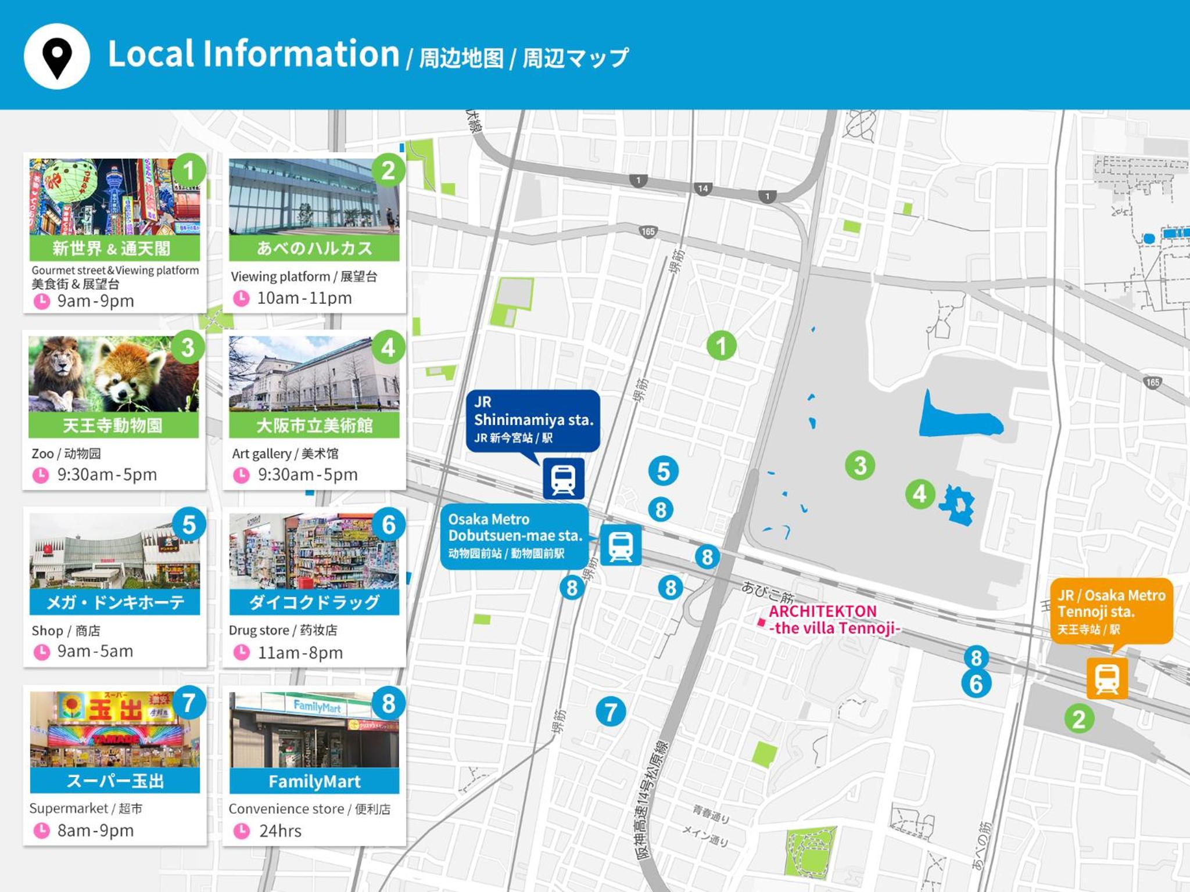Image resolution: width=1190 pixels, height=892 pixels.
Task: Click the blue FamilyMart title bar
Action: click(314, 780)
